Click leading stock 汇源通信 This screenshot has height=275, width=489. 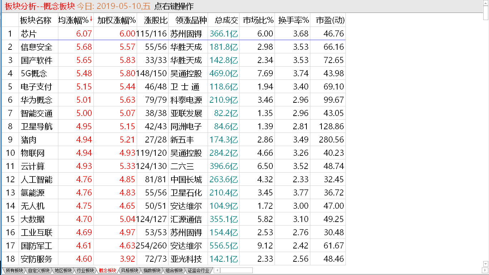(x=186, y=219)
